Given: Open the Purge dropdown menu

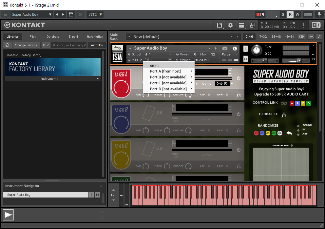Looking at the screenshot, I should coord(236,54).
